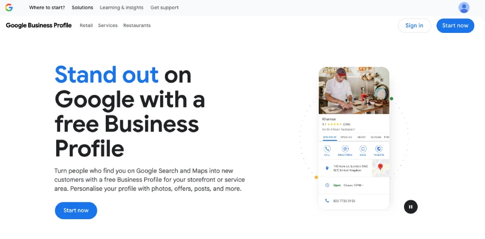Click Start now in the header
Viewport: 485px width, 239px height.
455,26
